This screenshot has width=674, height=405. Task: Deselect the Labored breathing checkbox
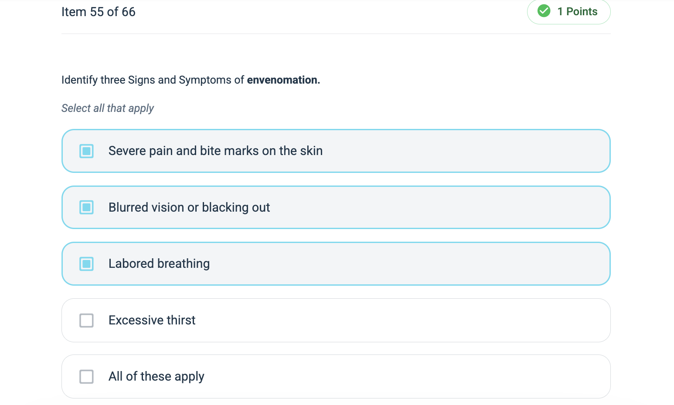[x=86, y=264]
